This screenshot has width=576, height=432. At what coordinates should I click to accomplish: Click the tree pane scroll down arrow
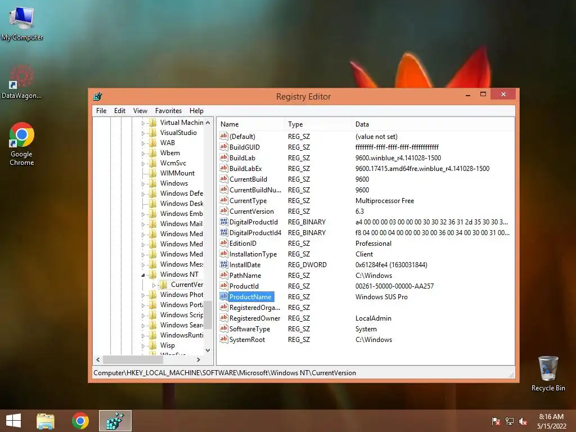pyautogui.click(x=208, y=350)
